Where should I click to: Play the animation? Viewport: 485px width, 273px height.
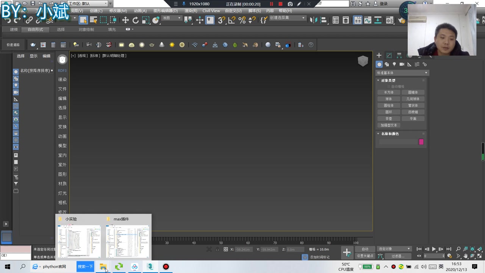[x=434, y=249]
